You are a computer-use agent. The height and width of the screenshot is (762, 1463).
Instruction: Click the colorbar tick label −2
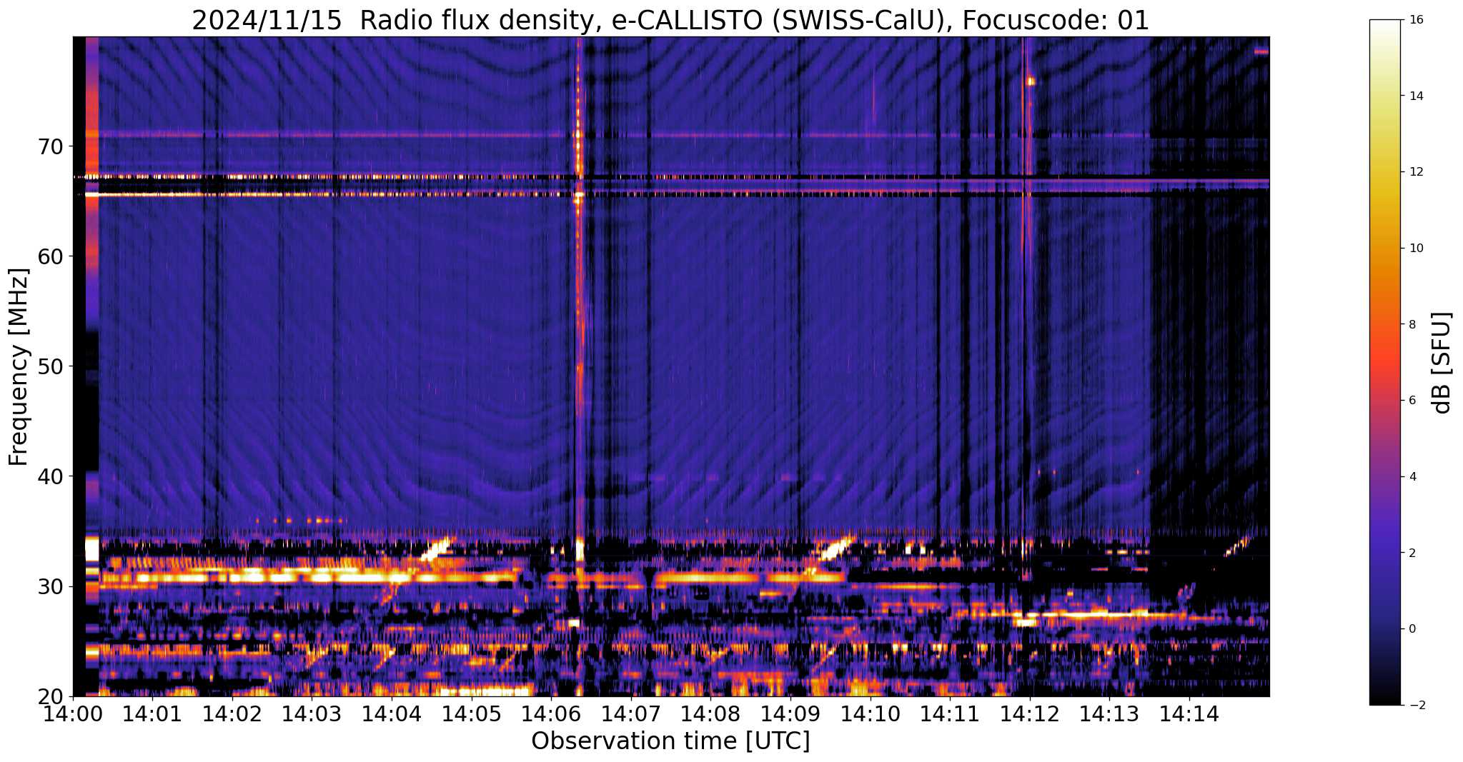pos(1416,706)
